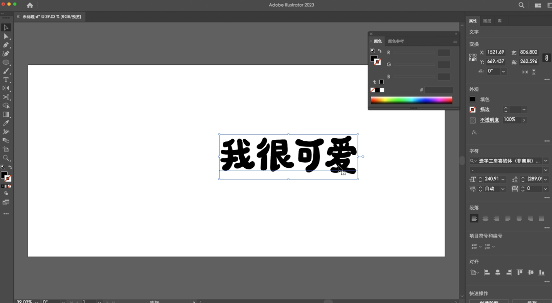
Task: Click horizontal align center in 对齐 section
Action: pyautogui.click(x=497, y=272)
